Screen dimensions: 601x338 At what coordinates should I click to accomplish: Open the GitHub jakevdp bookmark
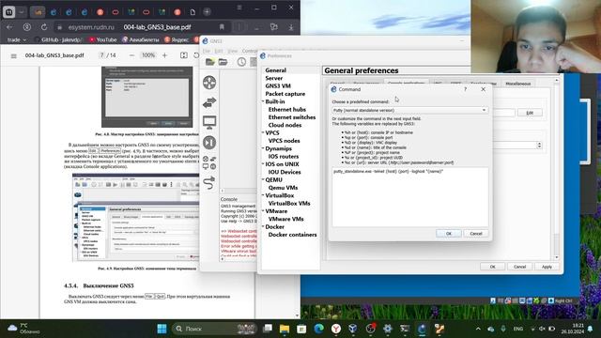tap(57, 39)
